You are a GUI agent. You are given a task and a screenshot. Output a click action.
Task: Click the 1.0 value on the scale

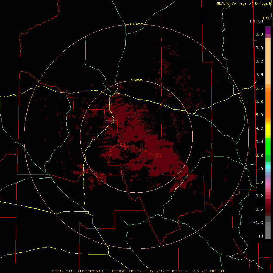click(259, 182)
